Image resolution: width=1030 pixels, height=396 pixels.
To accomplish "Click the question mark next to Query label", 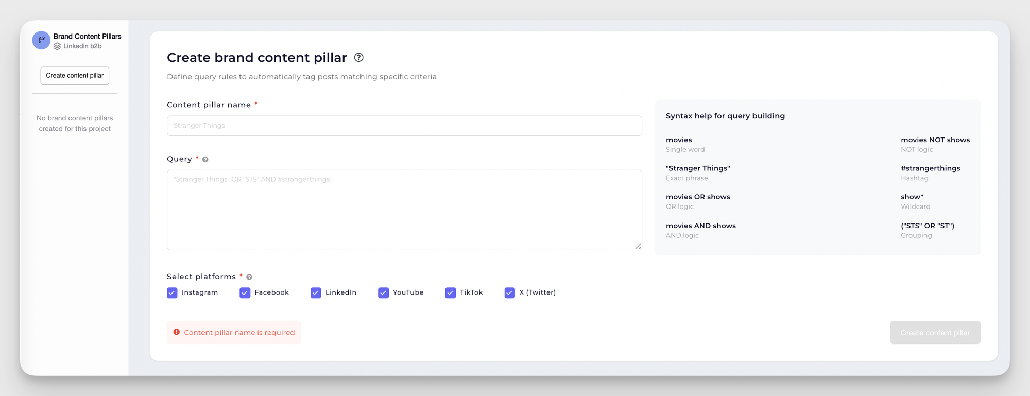I will (x=205, y=159).
